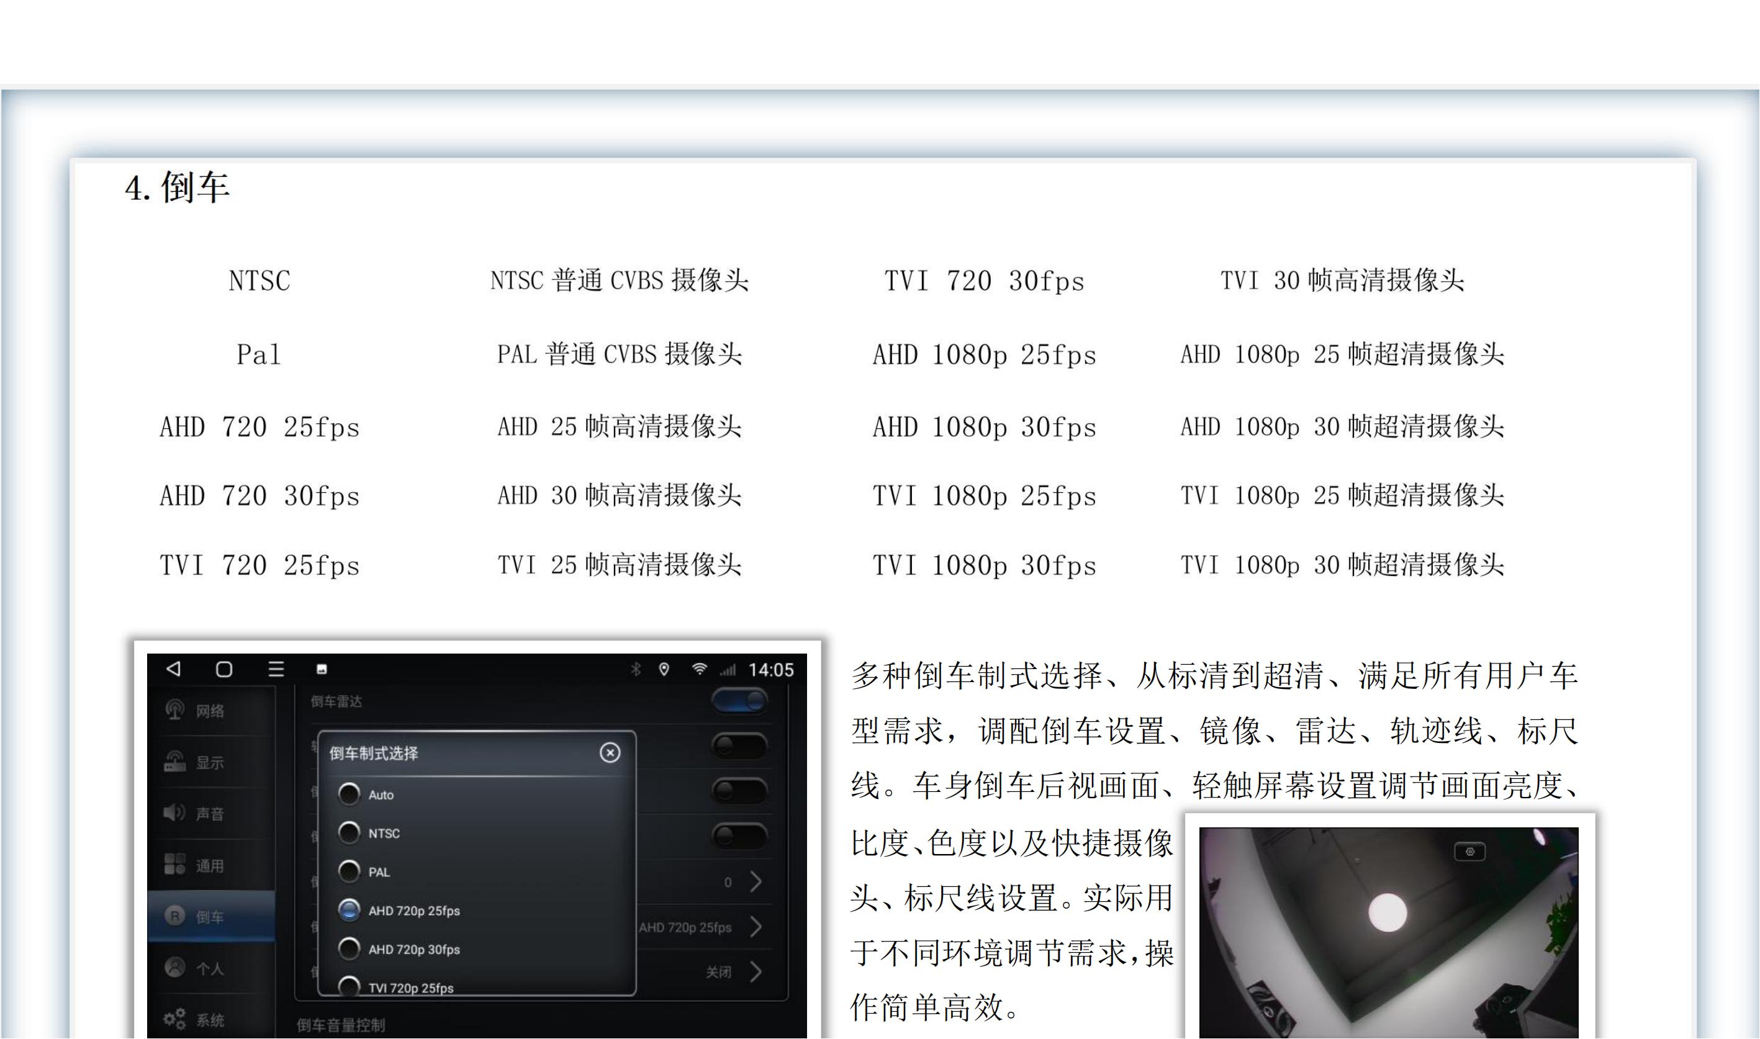This screenshot has width=1760, height=1039.
Task: Open the three-line recent apps menu icon
Action: click(x=276, y=669)
